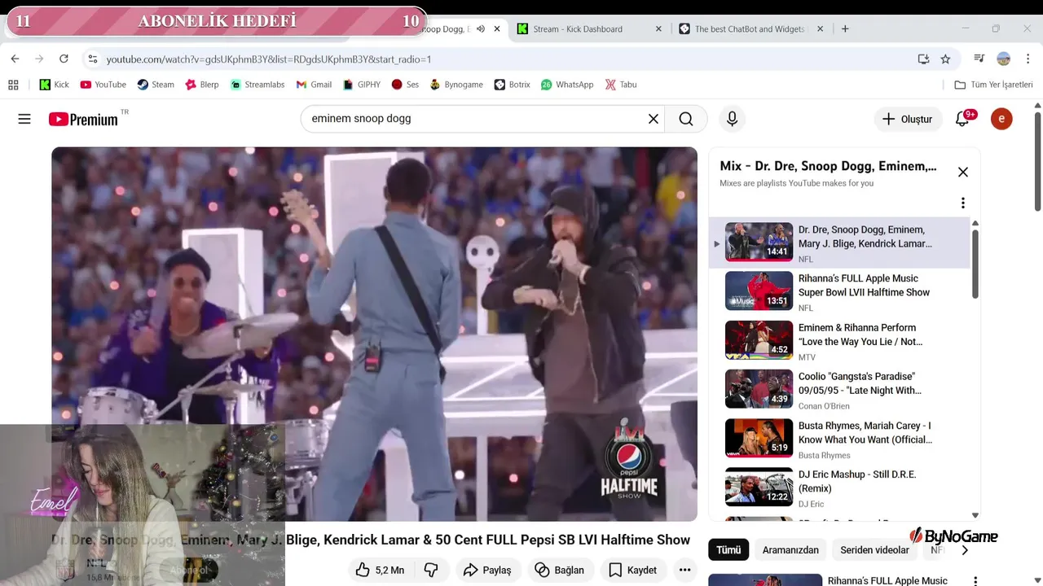The image size is (1043, 586).
Task: Click the Oluştur create button
Action: [x=907, y=119]
